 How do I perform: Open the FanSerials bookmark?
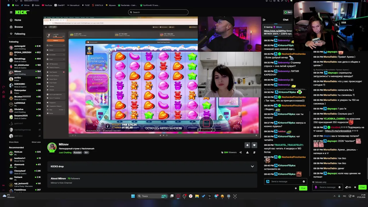tap(127, 5)
